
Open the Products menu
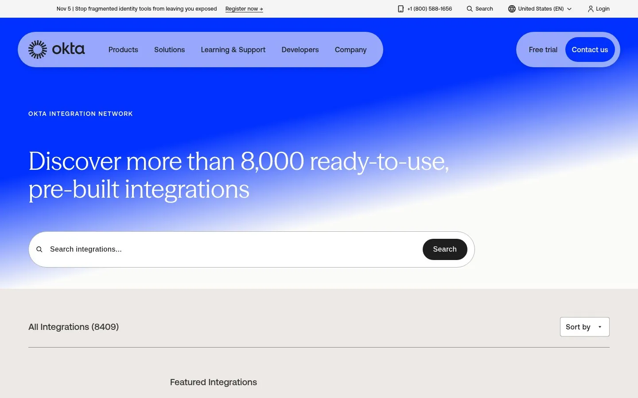(123, 50)
